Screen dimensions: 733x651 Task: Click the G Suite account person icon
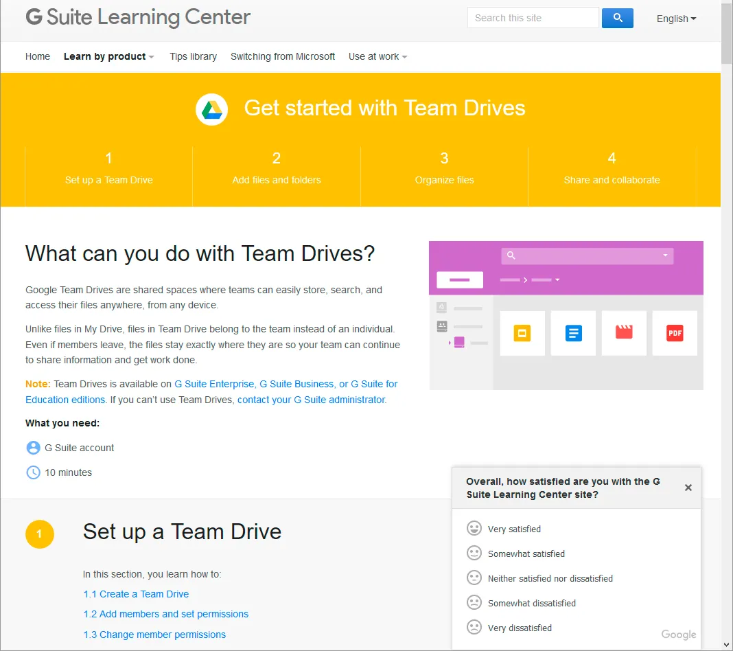pos(33,448)
